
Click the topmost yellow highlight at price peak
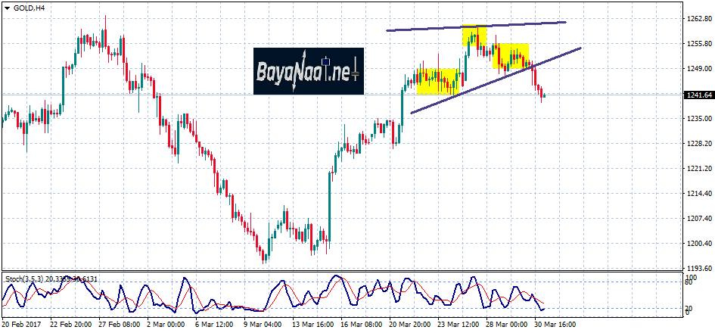[x=474, y=36]
